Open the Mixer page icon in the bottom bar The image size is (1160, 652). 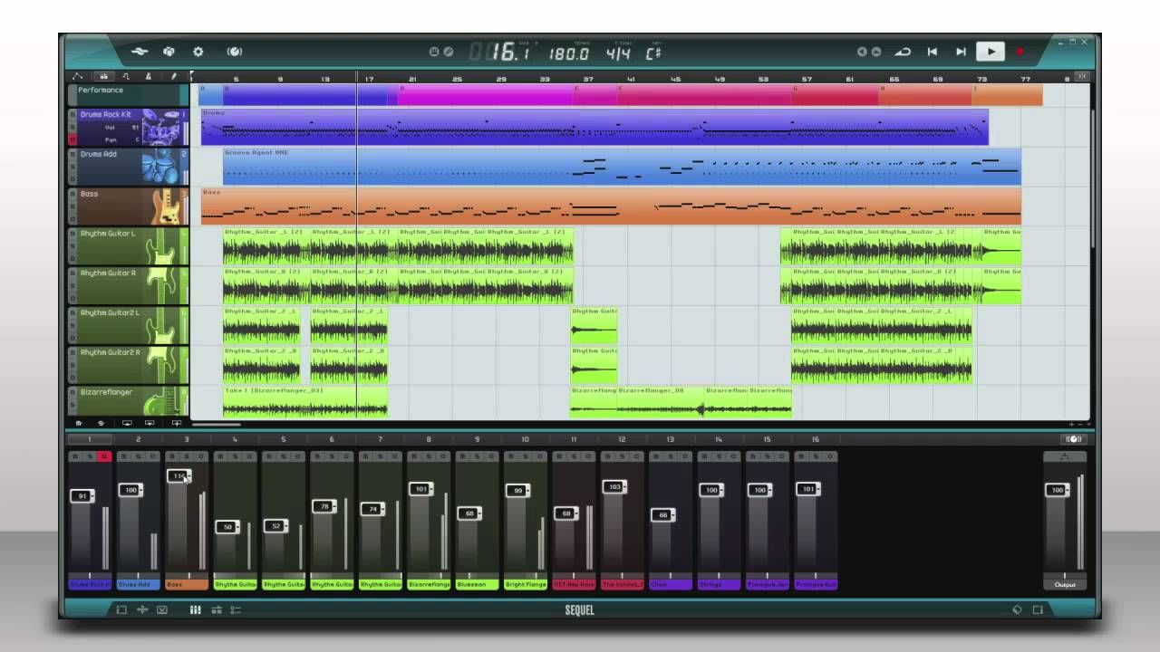[x=195, y=609]
